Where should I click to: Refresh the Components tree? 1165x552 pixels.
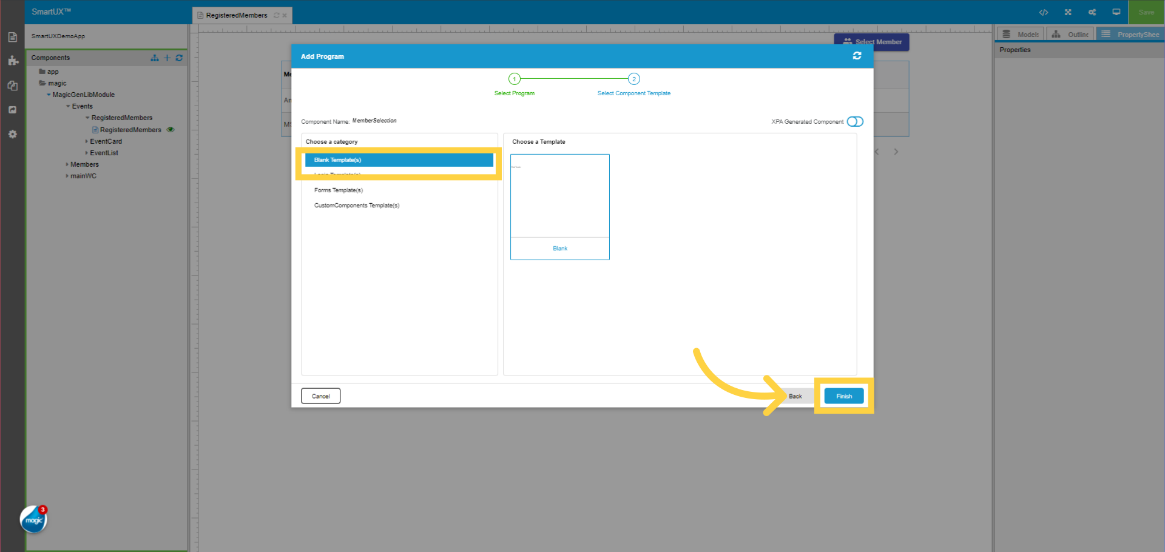tap(179, 58)
